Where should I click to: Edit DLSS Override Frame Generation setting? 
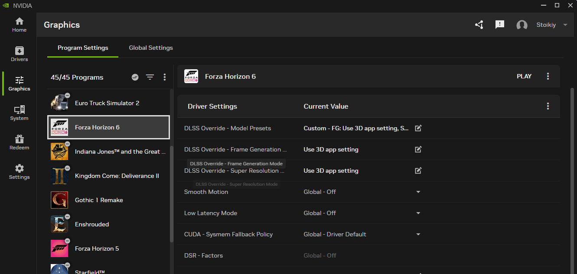pyautogui.click(x=418, y=149)
